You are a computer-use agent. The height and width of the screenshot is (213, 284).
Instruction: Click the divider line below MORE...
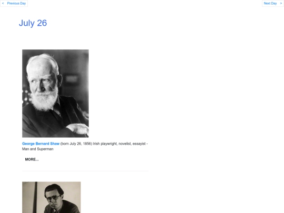pos(85,171)
